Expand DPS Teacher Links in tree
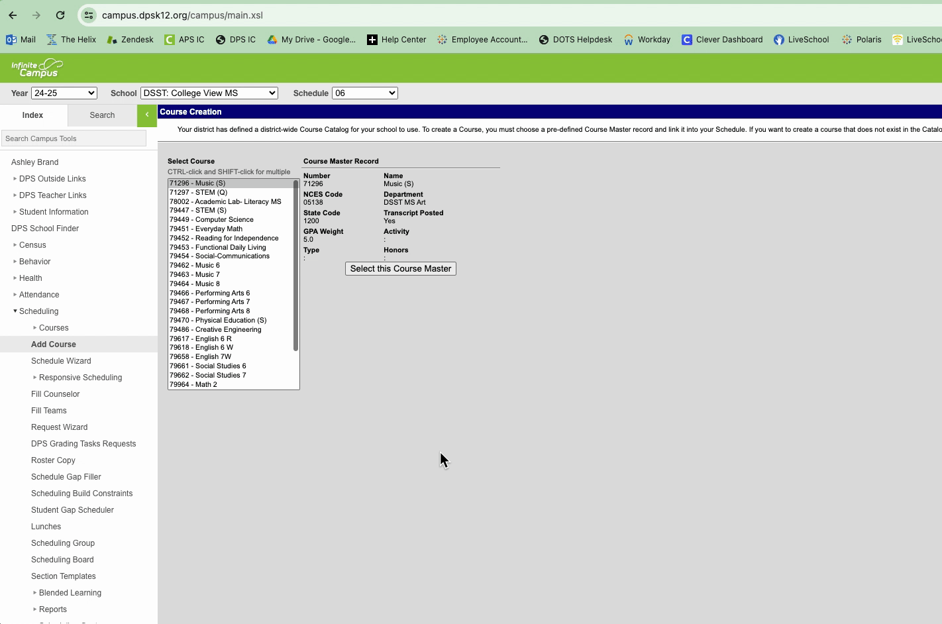942x624 pixels. (x=15, y=195)
